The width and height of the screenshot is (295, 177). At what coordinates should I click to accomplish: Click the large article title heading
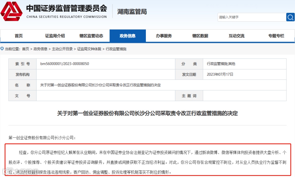pyautogui.click(x=147, y=113)
